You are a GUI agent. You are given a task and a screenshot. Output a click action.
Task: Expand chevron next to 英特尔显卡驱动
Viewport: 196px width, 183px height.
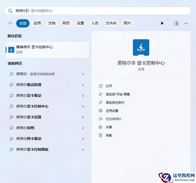click(83, 96)
